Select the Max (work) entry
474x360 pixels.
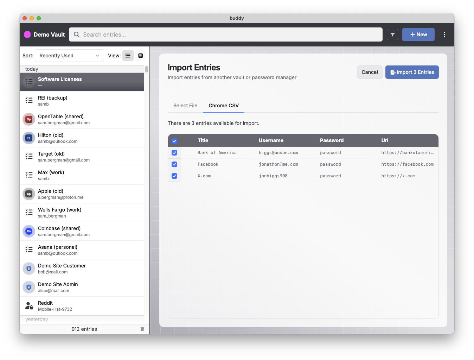coord(82,175)
